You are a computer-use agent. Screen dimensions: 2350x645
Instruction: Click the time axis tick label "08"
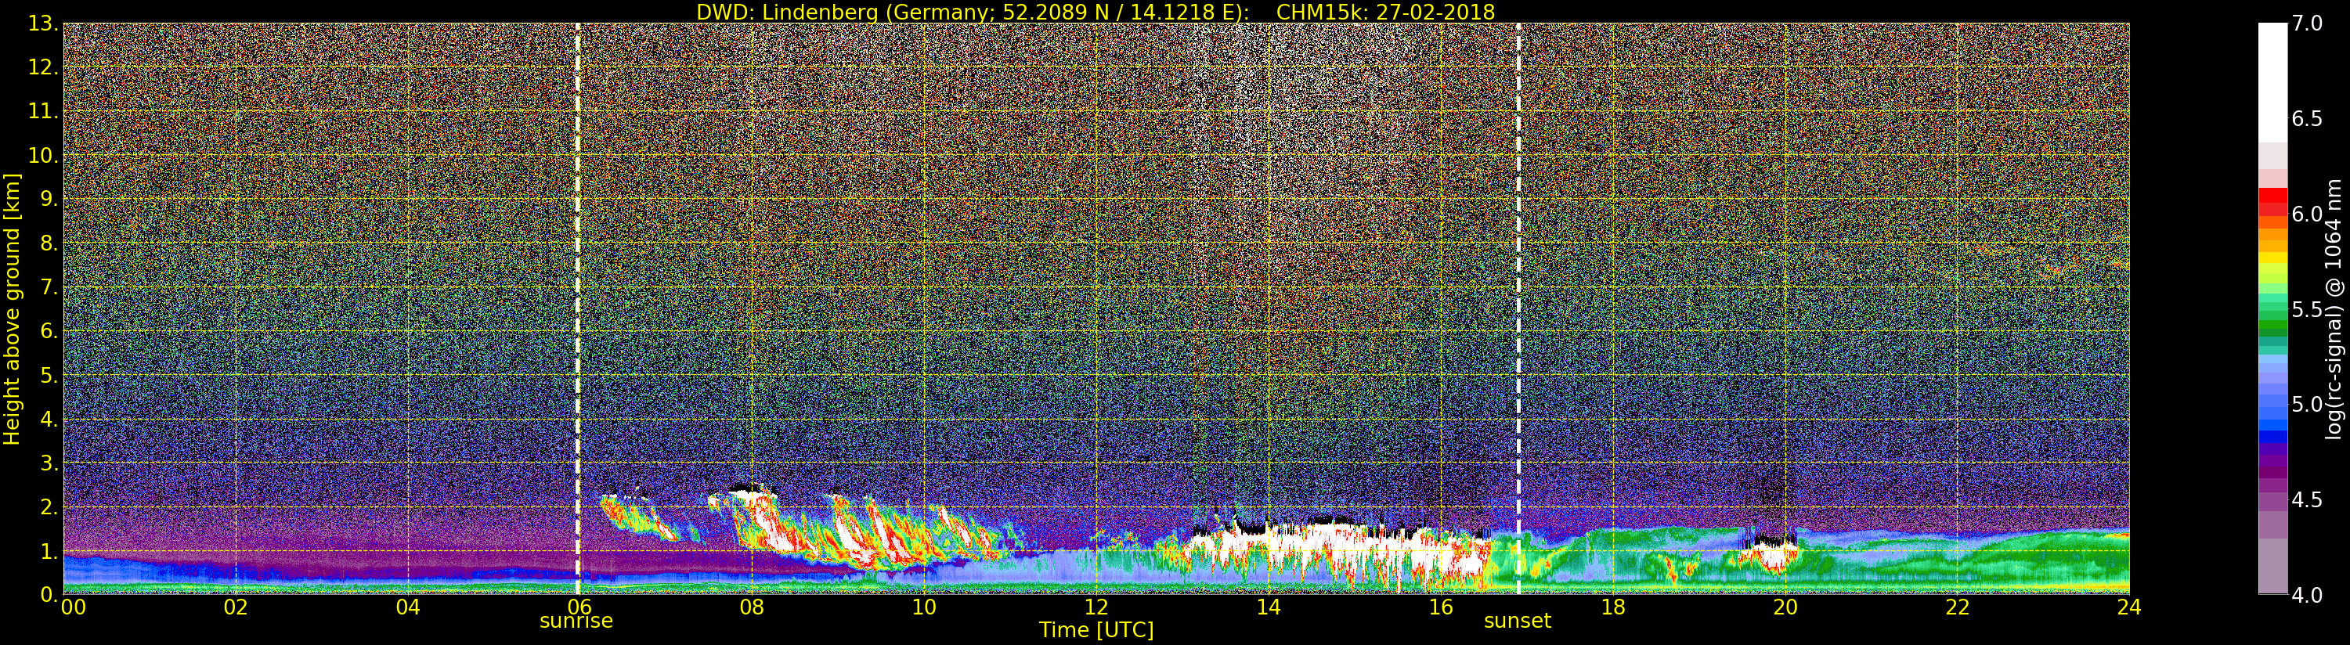tap(752, 607)
